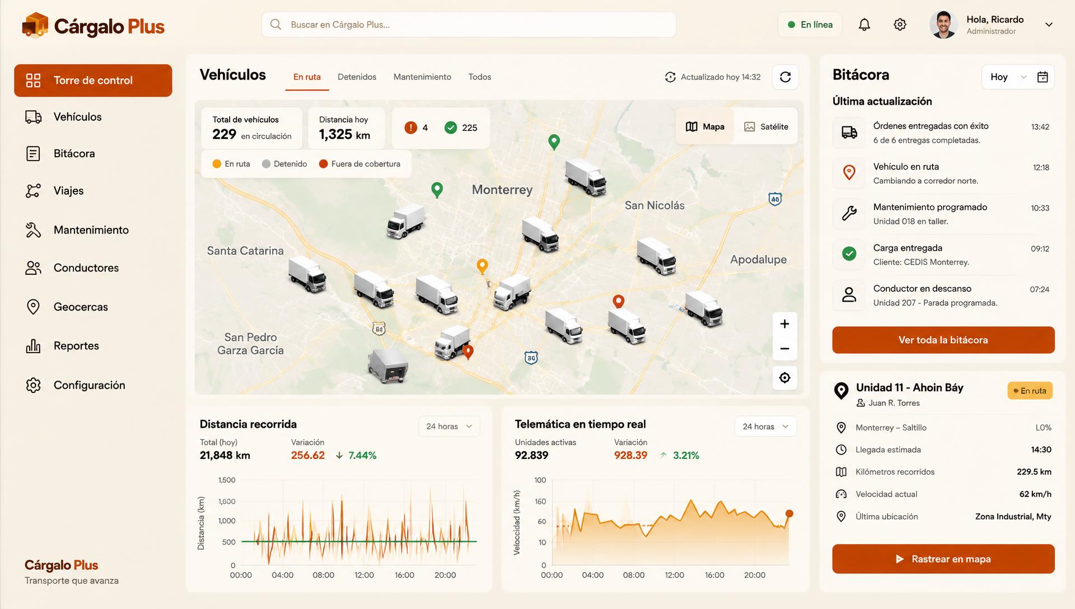Go to Geocercas in sidebar
1075x609 pixels.
coord(93,307)
